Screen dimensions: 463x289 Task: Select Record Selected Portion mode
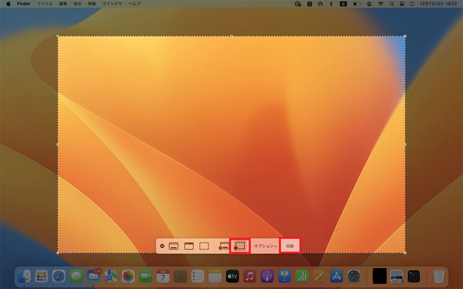coord(240,246)
